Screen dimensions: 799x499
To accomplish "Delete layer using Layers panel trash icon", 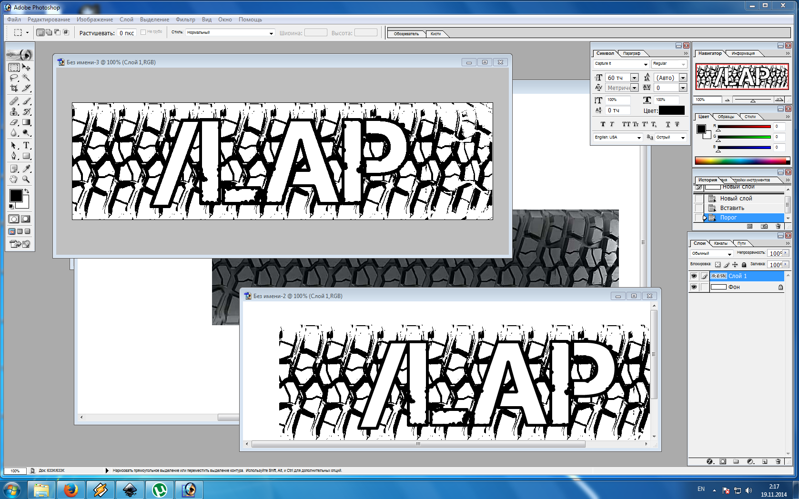I will pyautogui.click(x=778, y=461).
